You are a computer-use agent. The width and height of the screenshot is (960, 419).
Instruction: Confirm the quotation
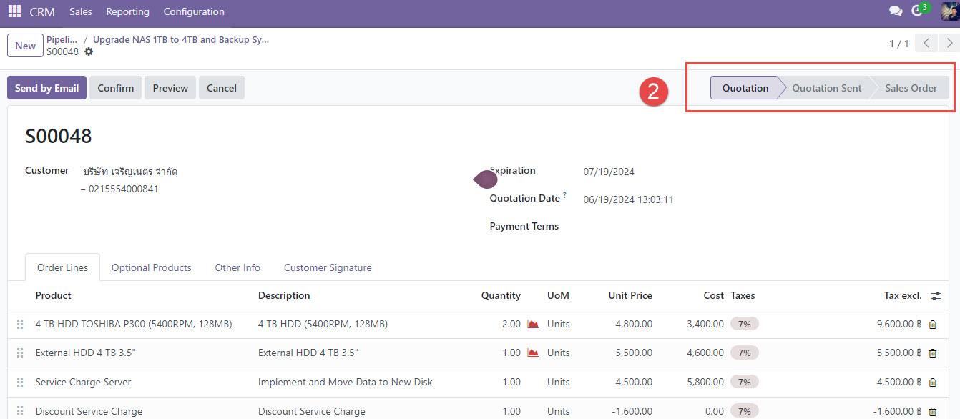116,88
